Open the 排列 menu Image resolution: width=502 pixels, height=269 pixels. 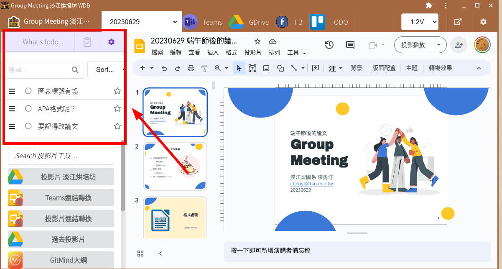[274, 53]
